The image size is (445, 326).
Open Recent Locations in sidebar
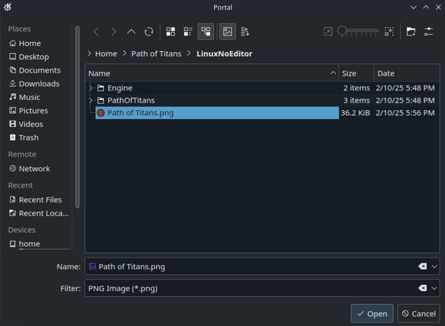pos(39,213)
